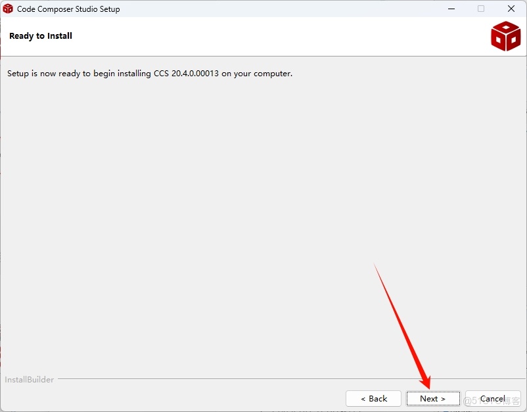Minimize the Code Composer Studio Setup window
This screenshot has width=527, height=412.
click(x=451, y=9)
